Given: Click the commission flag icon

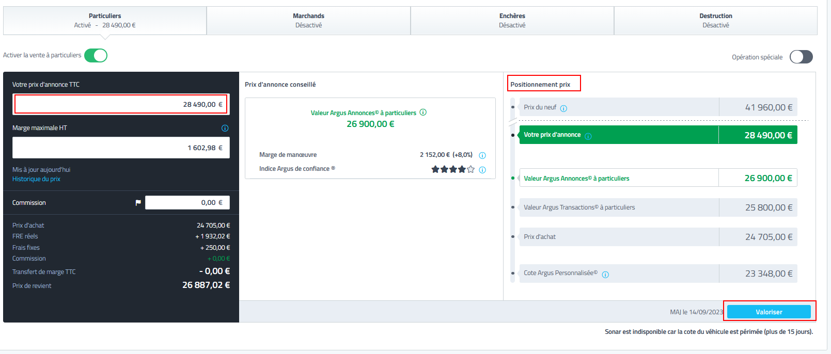Looking at the screenshot, I should tap(138, 203).
